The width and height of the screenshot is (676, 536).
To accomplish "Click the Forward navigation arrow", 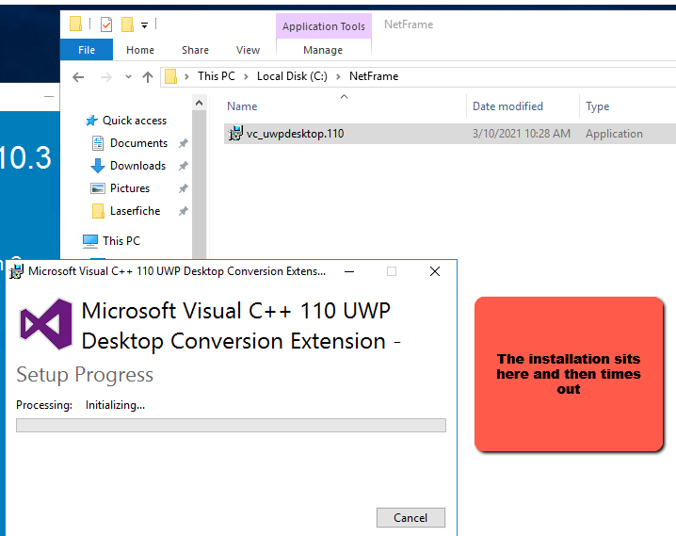I will pos(105,77).
